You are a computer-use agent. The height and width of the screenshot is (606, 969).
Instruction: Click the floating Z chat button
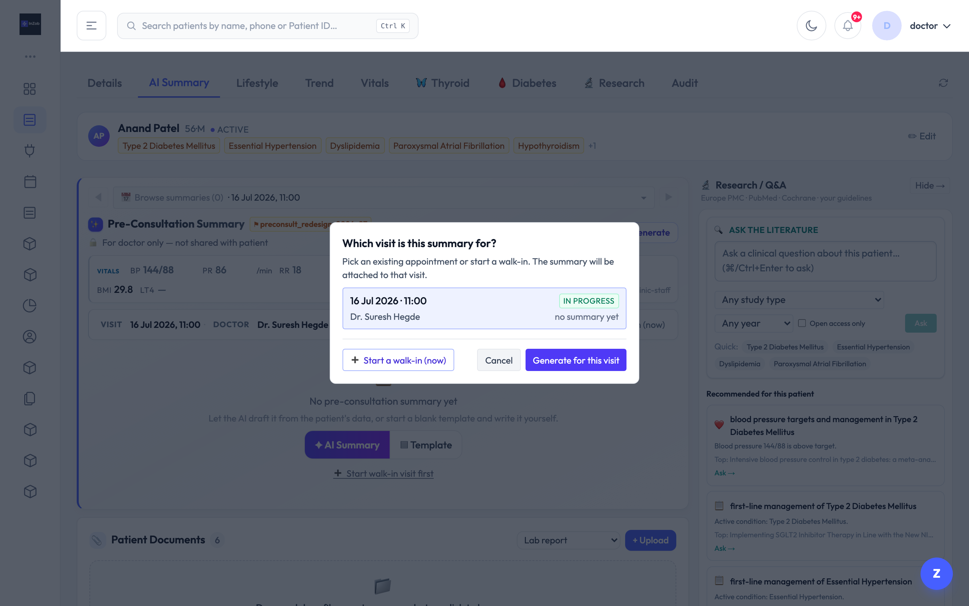click(936, 574)
